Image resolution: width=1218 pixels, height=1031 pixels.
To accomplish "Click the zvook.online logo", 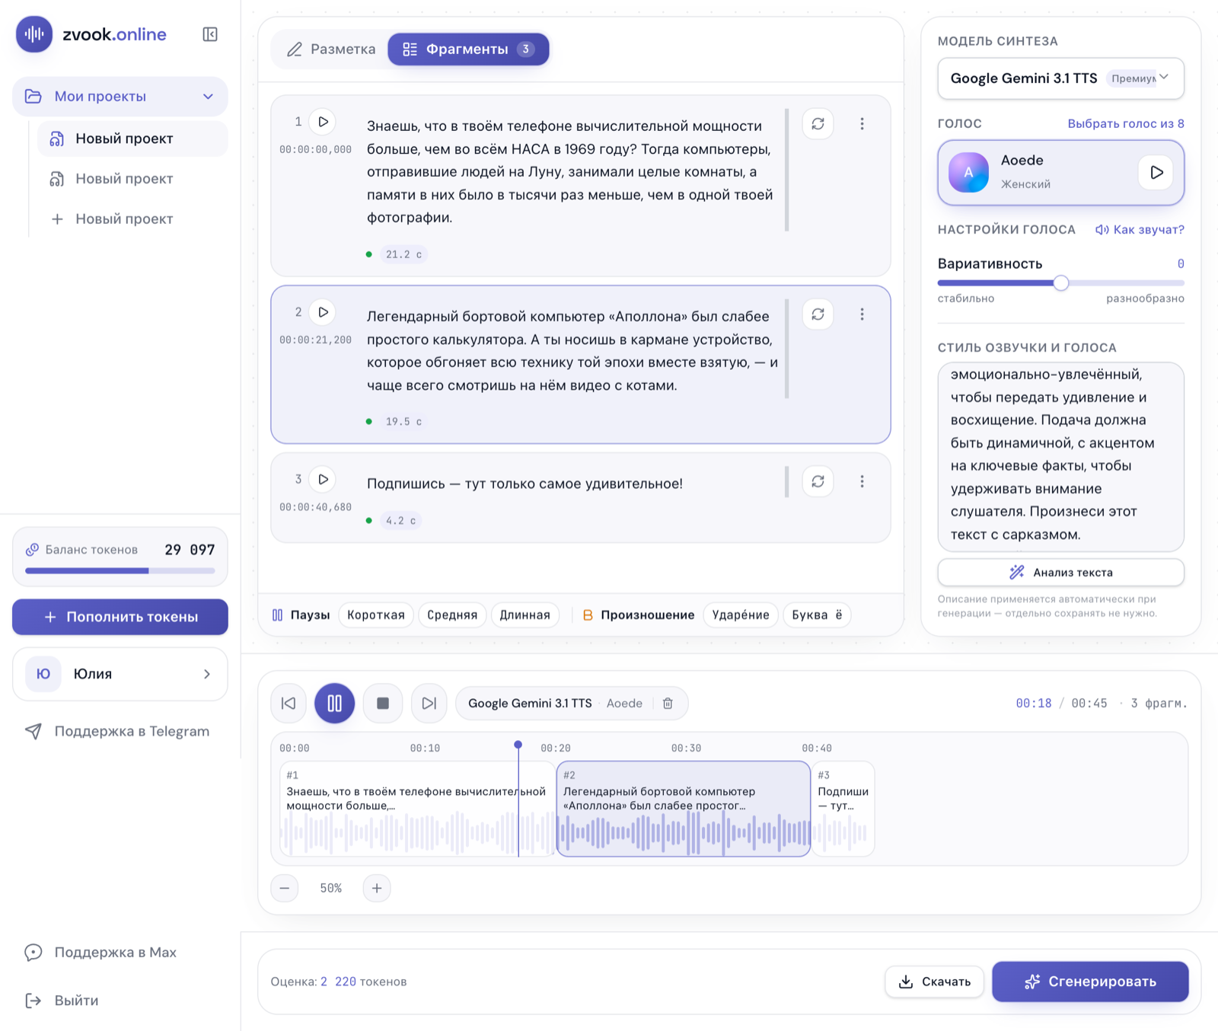I will click(91, 34).
